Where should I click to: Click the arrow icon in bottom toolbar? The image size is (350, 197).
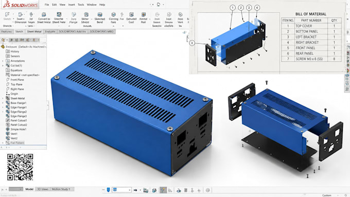click(135, 190)
